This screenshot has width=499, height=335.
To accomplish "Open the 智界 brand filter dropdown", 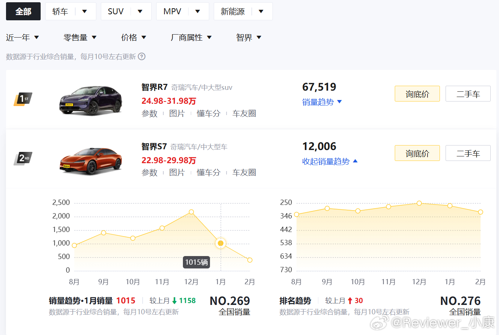I will click(248, 37).
